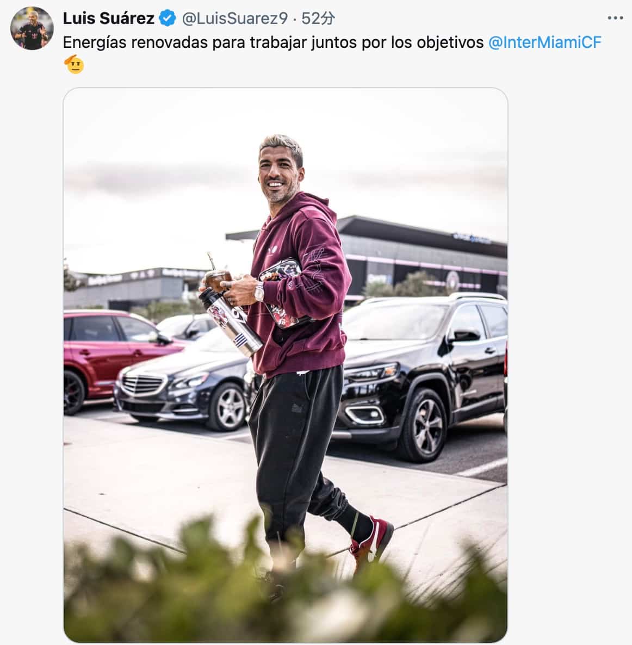Visit the @LuisSuarez9 handle link
Screen dimensions: 632x645
234,18
